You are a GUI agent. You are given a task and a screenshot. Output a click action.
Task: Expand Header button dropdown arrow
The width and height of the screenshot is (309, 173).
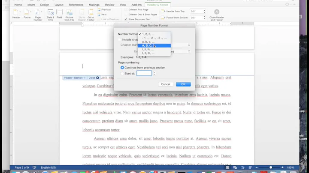click(x=20, y=12)
